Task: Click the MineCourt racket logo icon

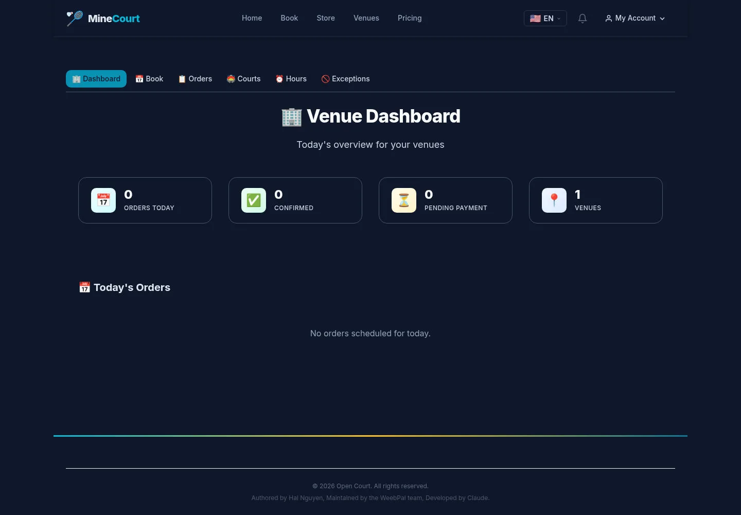Action: 75,19
